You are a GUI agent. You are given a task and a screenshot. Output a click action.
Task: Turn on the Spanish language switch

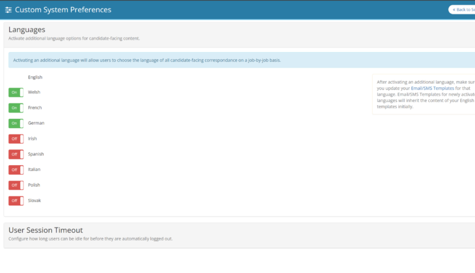click(16, 155)
